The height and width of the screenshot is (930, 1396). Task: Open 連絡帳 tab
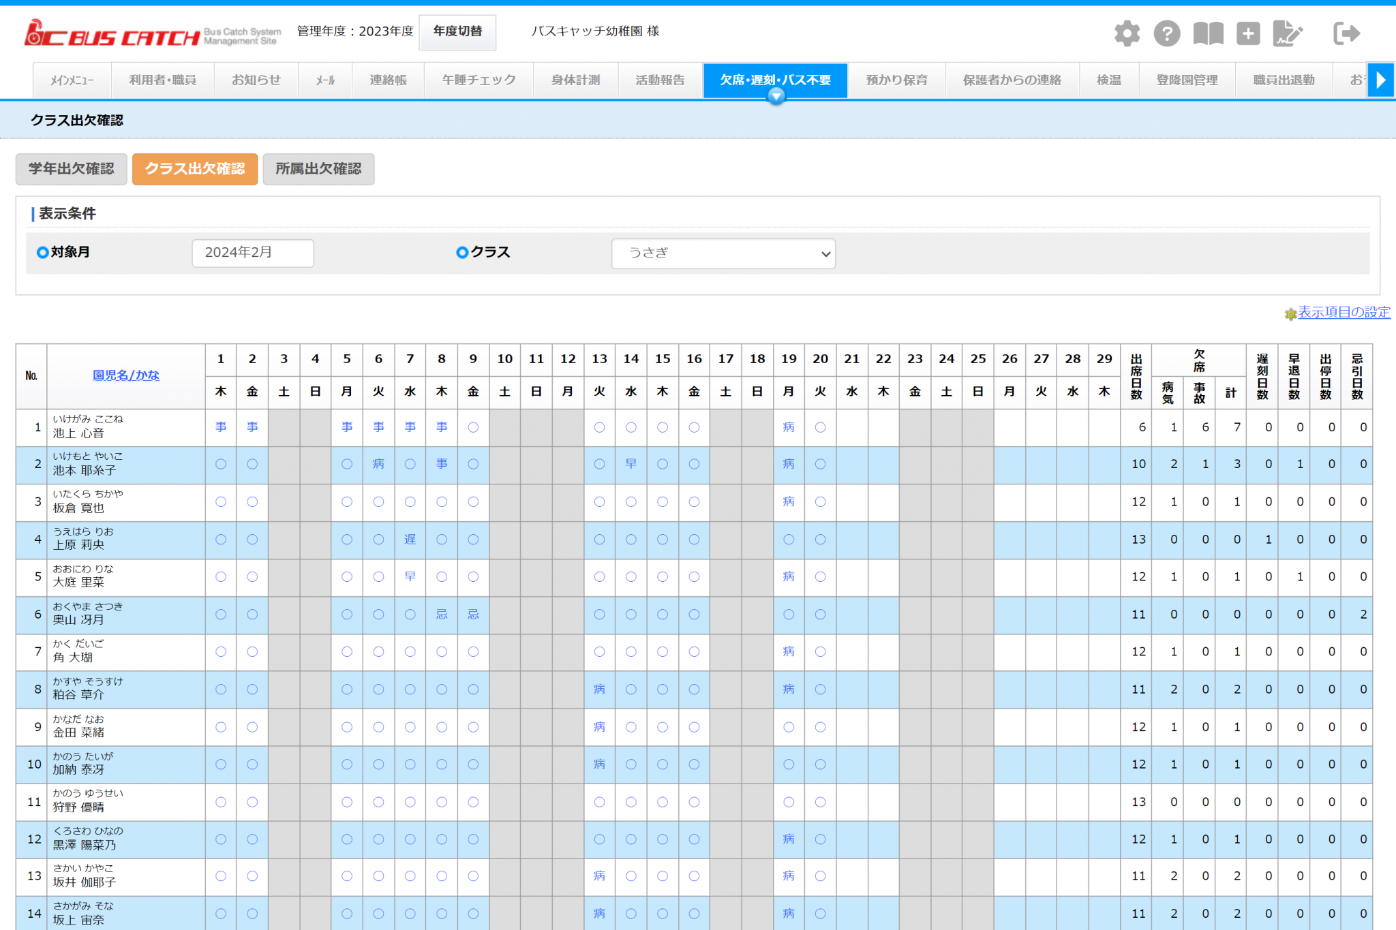389,80
